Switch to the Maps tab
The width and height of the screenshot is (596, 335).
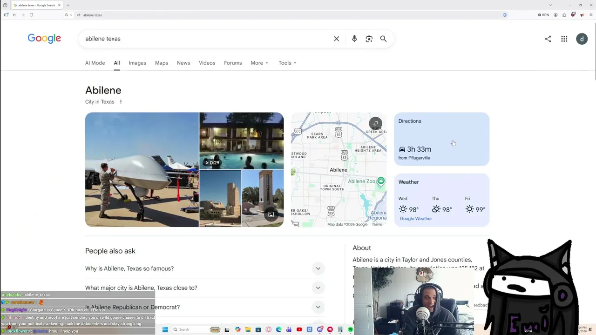tap(162, 63)
